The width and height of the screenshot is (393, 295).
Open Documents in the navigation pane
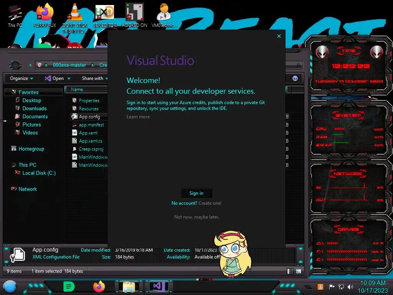(x=35, y=116)
